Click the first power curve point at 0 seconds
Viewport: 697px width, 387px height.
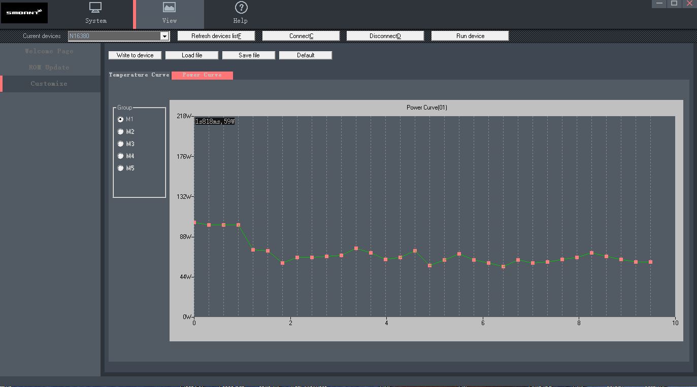click(194, 222)
